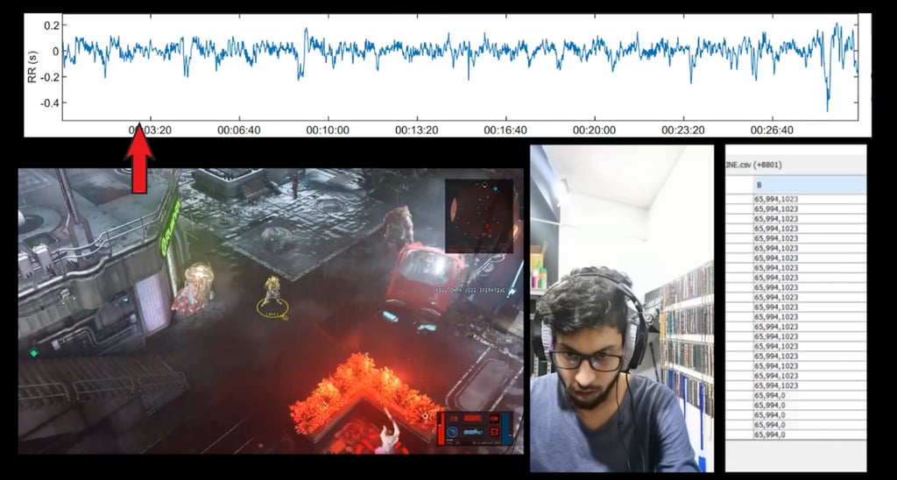The image size is (897, 480).
Task: Click the 00:03:20 tick label on chart
Action: click(150, 131)
